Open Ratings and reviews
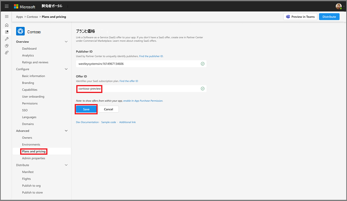This screenshot has width=347, height=201. pos(35,62)
